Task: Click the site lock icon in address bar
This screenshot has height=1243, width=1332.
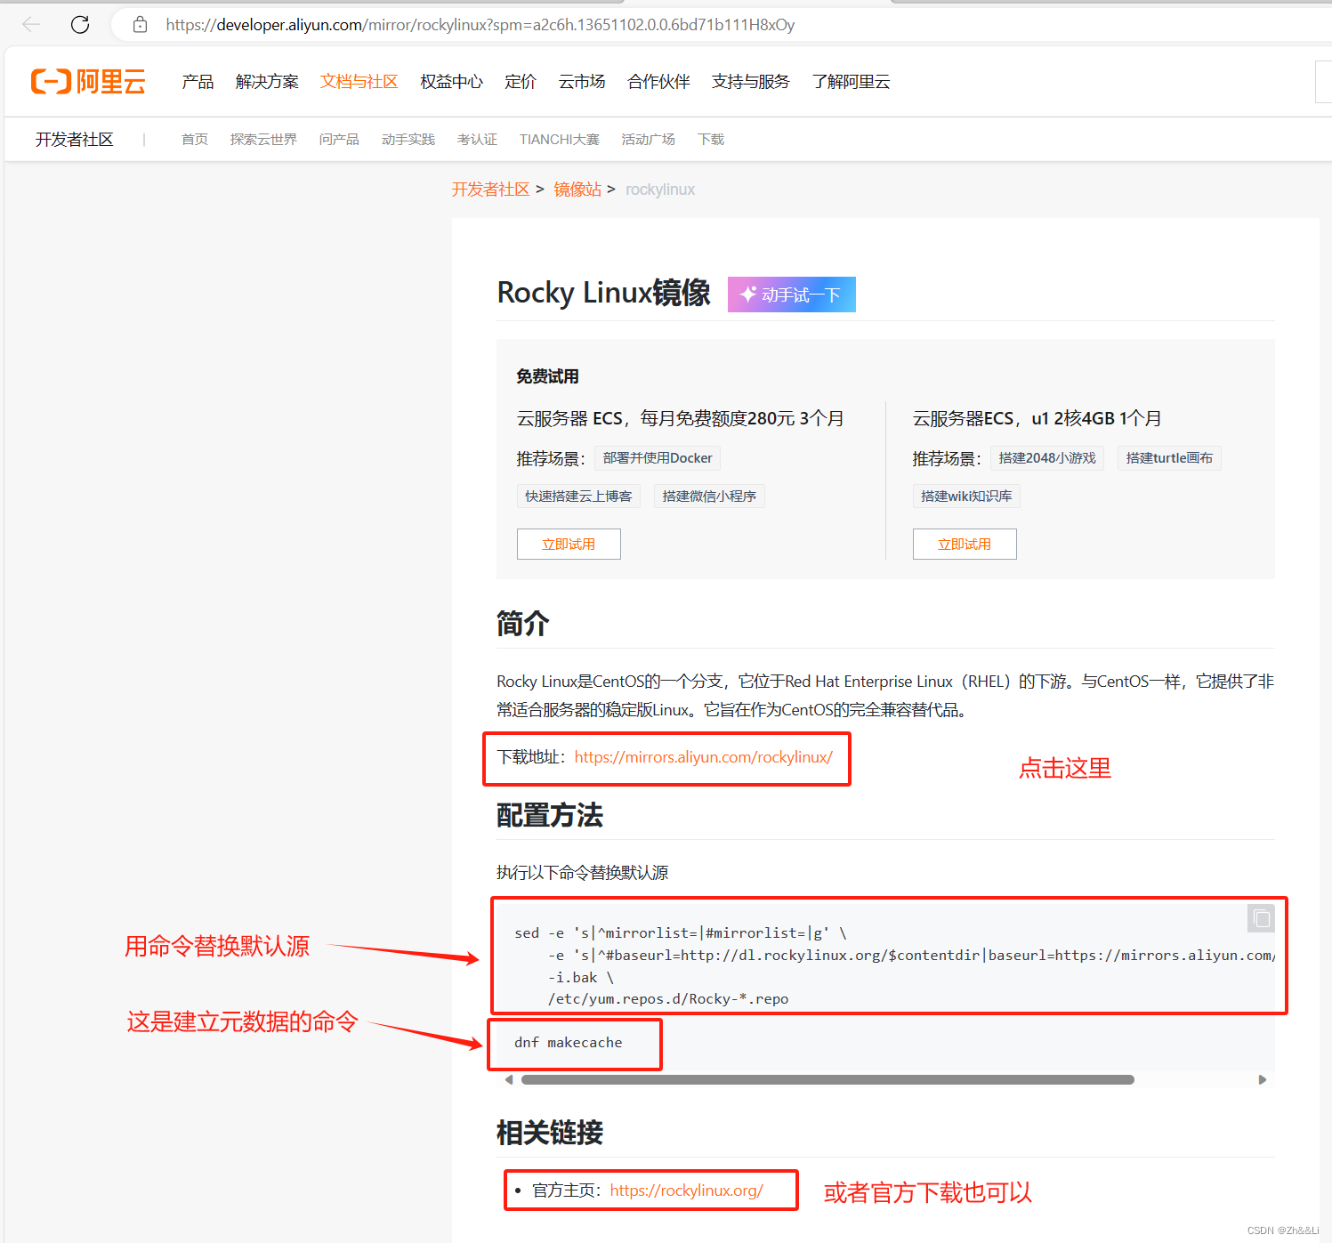Action: (x=140, y=25)
